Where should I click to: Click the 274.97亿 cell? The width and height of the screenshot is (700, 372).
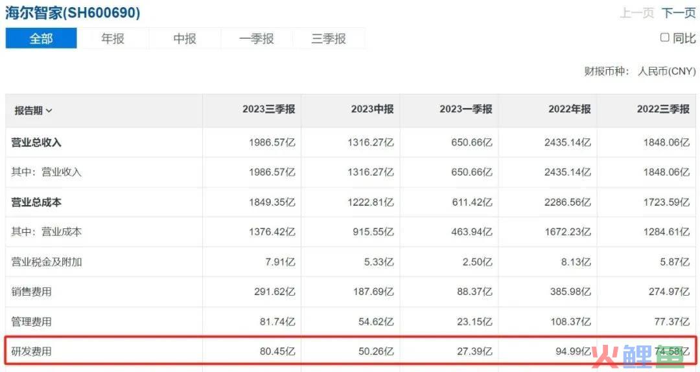[669, 292]
